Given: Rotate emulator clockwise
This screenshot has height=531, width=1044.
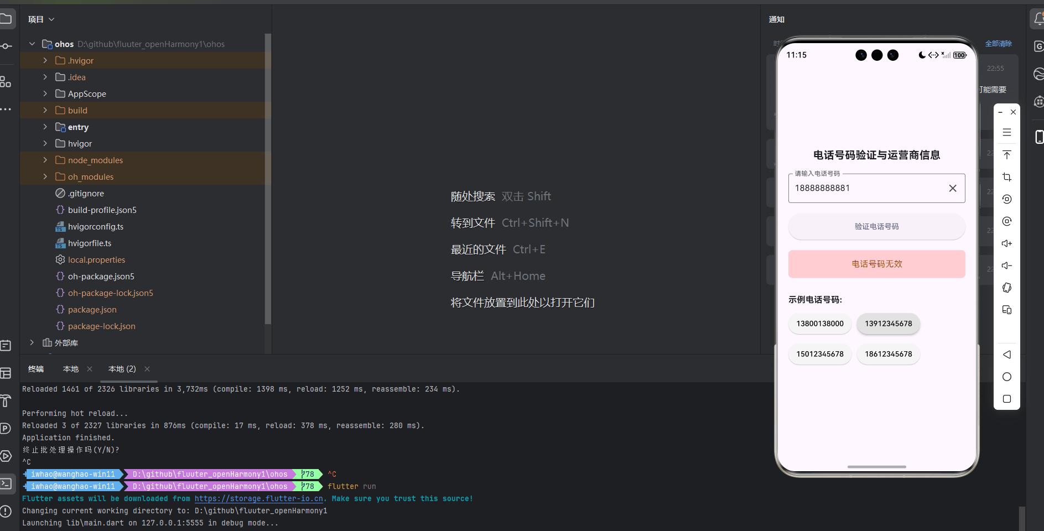Looking at the screenshot, I should pyautogui.click(x=1007, y=221).
